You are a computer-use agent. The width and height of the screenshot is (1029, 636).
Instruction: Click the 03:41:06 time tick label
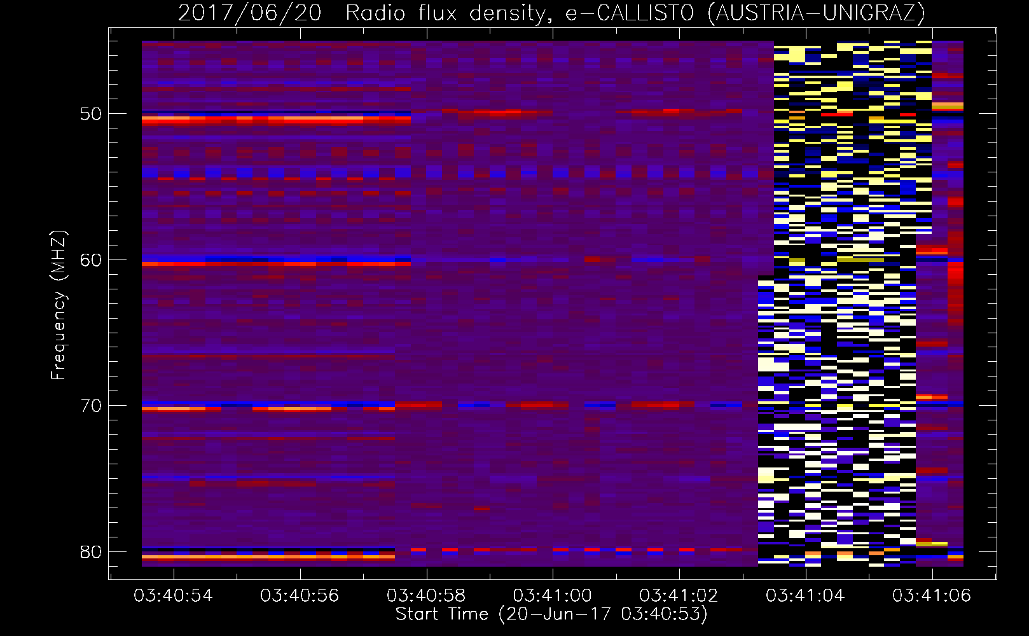[932, 596]
